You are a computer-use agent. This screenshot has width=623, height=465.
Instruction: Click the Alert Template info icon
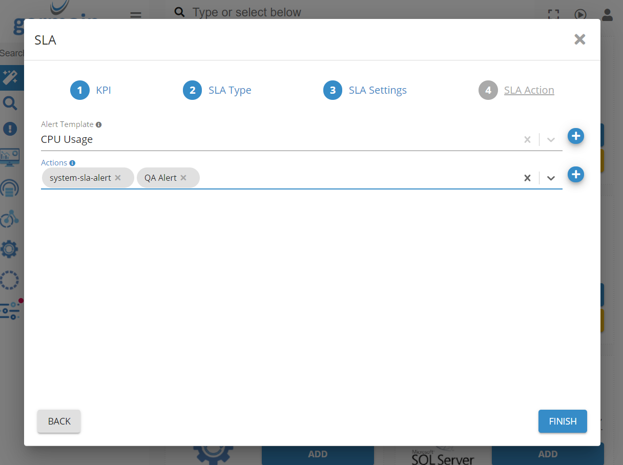click(x=98, y=124)
